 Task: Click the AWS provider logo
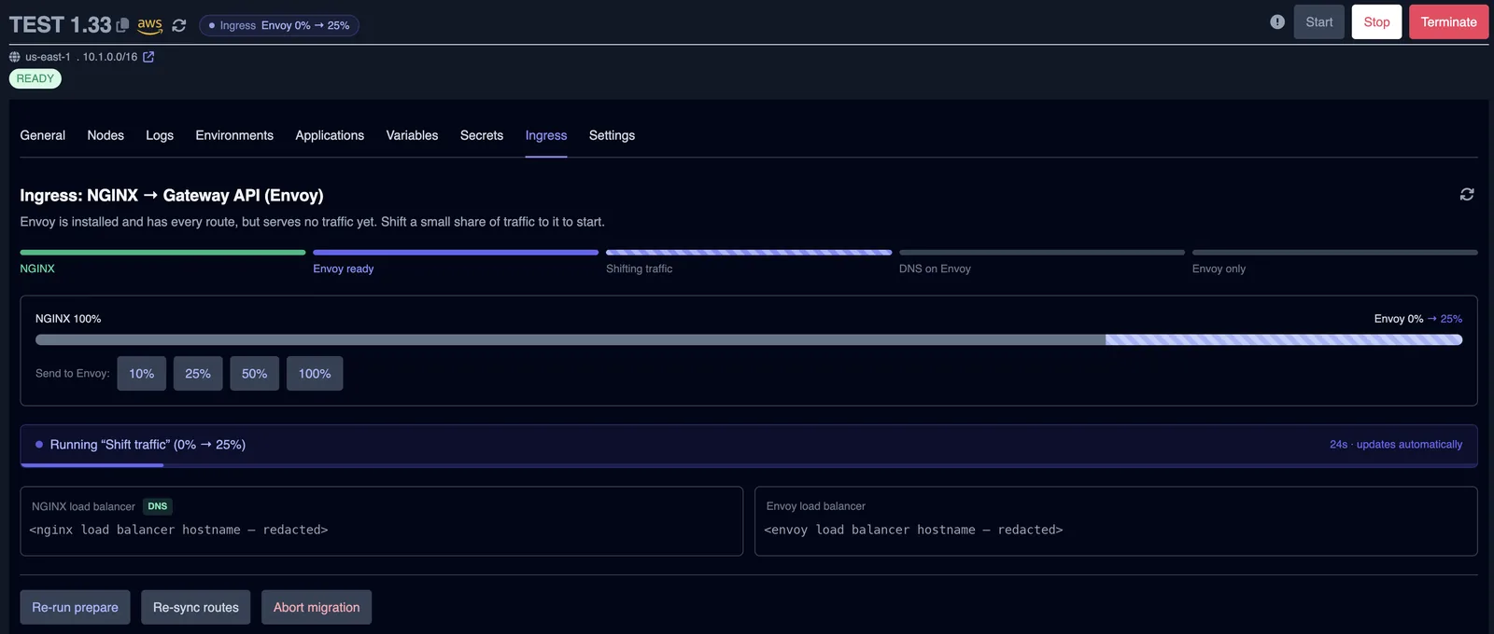[150, 25]
